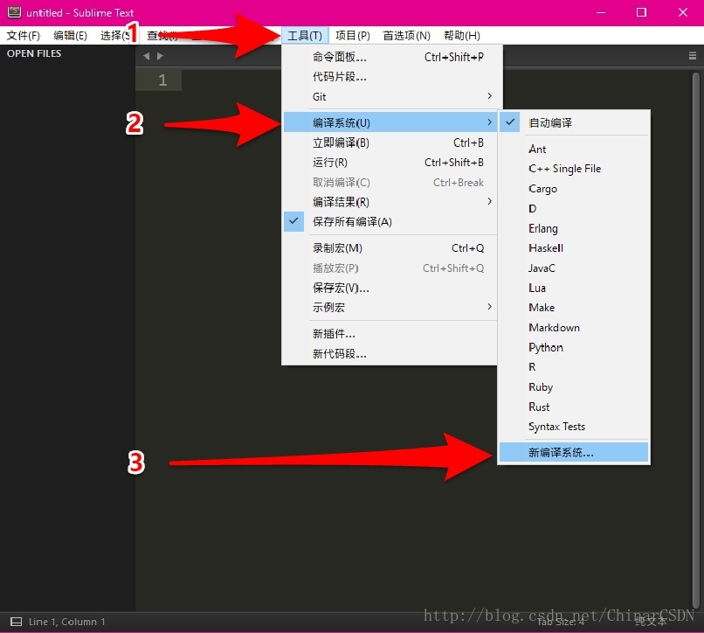Toggle 自动编译 build system option
The image size is (704, 633).
[574, 122]
